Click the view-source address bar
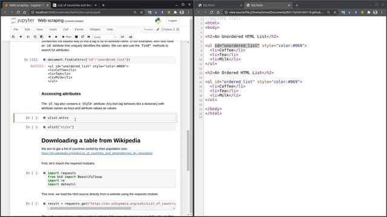The image size is (387, 217). pos(276,12)
